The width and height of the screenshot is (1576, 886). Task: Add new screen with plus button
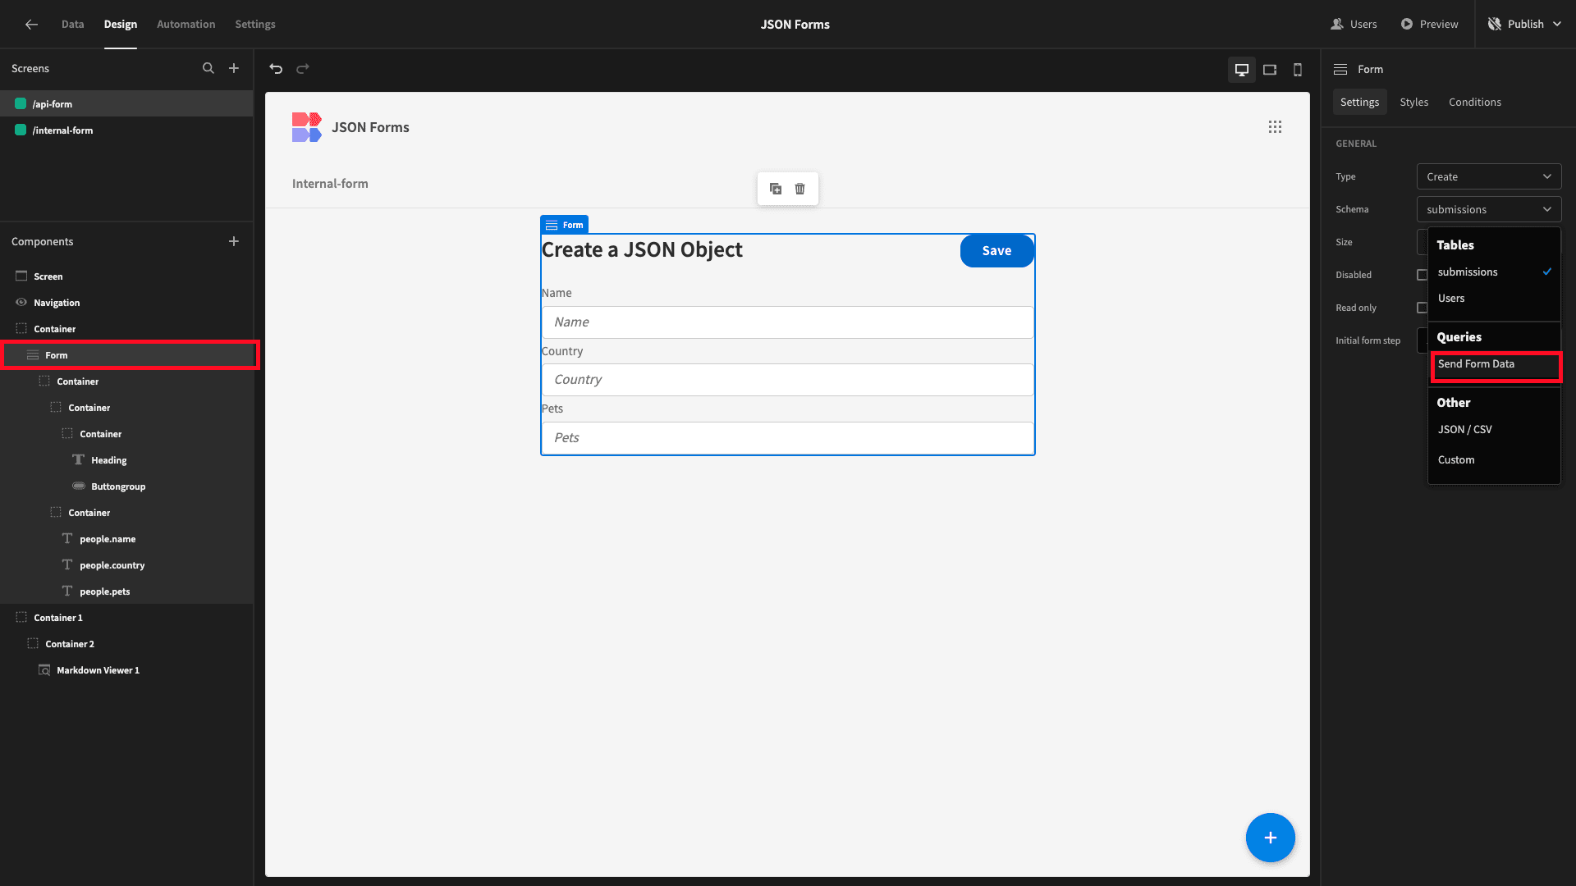234,68
